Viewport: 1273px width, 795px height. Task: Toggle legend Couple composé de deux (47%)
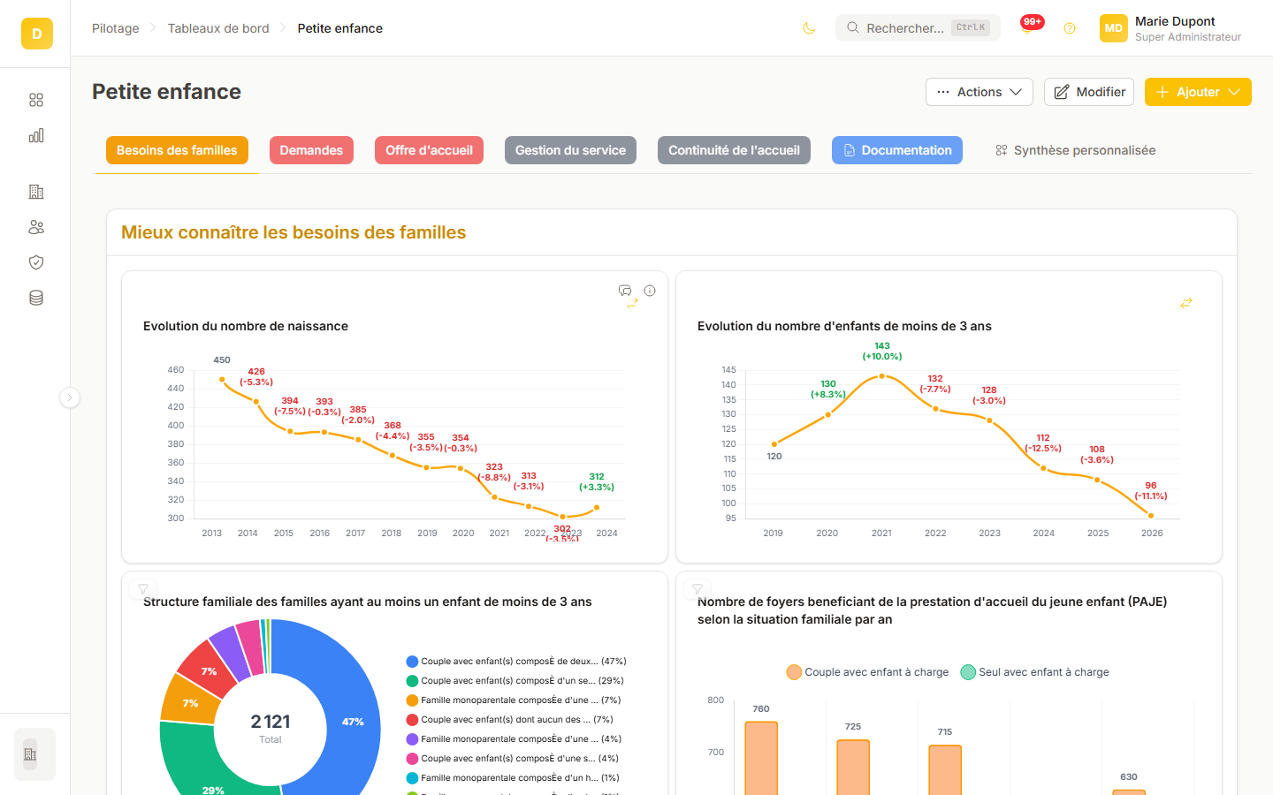(x=516, y=662)
